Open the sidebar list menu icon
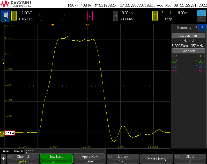This screenshot has width=207, height=164. coord(202,28)
